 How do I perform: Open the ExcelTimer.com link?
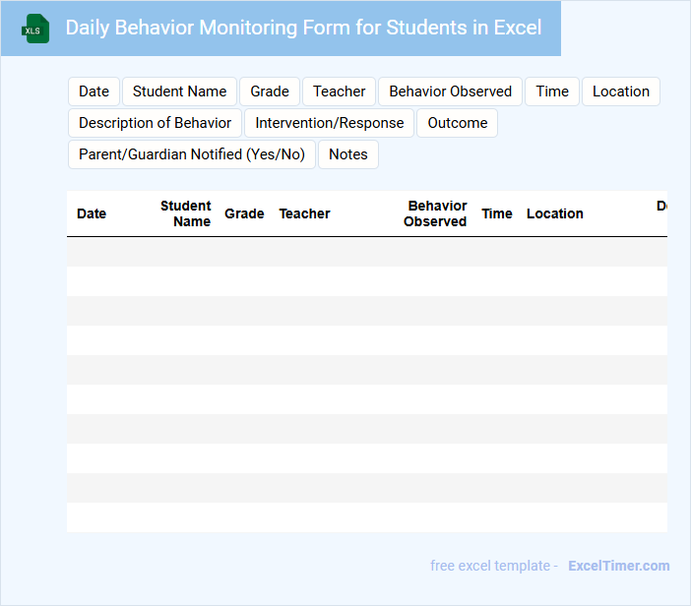[618, 566]
